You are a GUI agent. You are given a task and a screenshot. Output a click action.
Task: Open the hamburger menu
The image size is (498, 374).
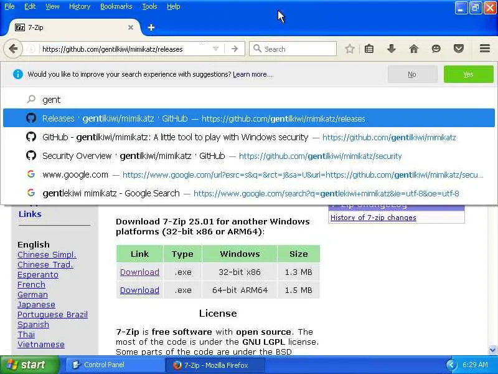click(x=485, y=49)
